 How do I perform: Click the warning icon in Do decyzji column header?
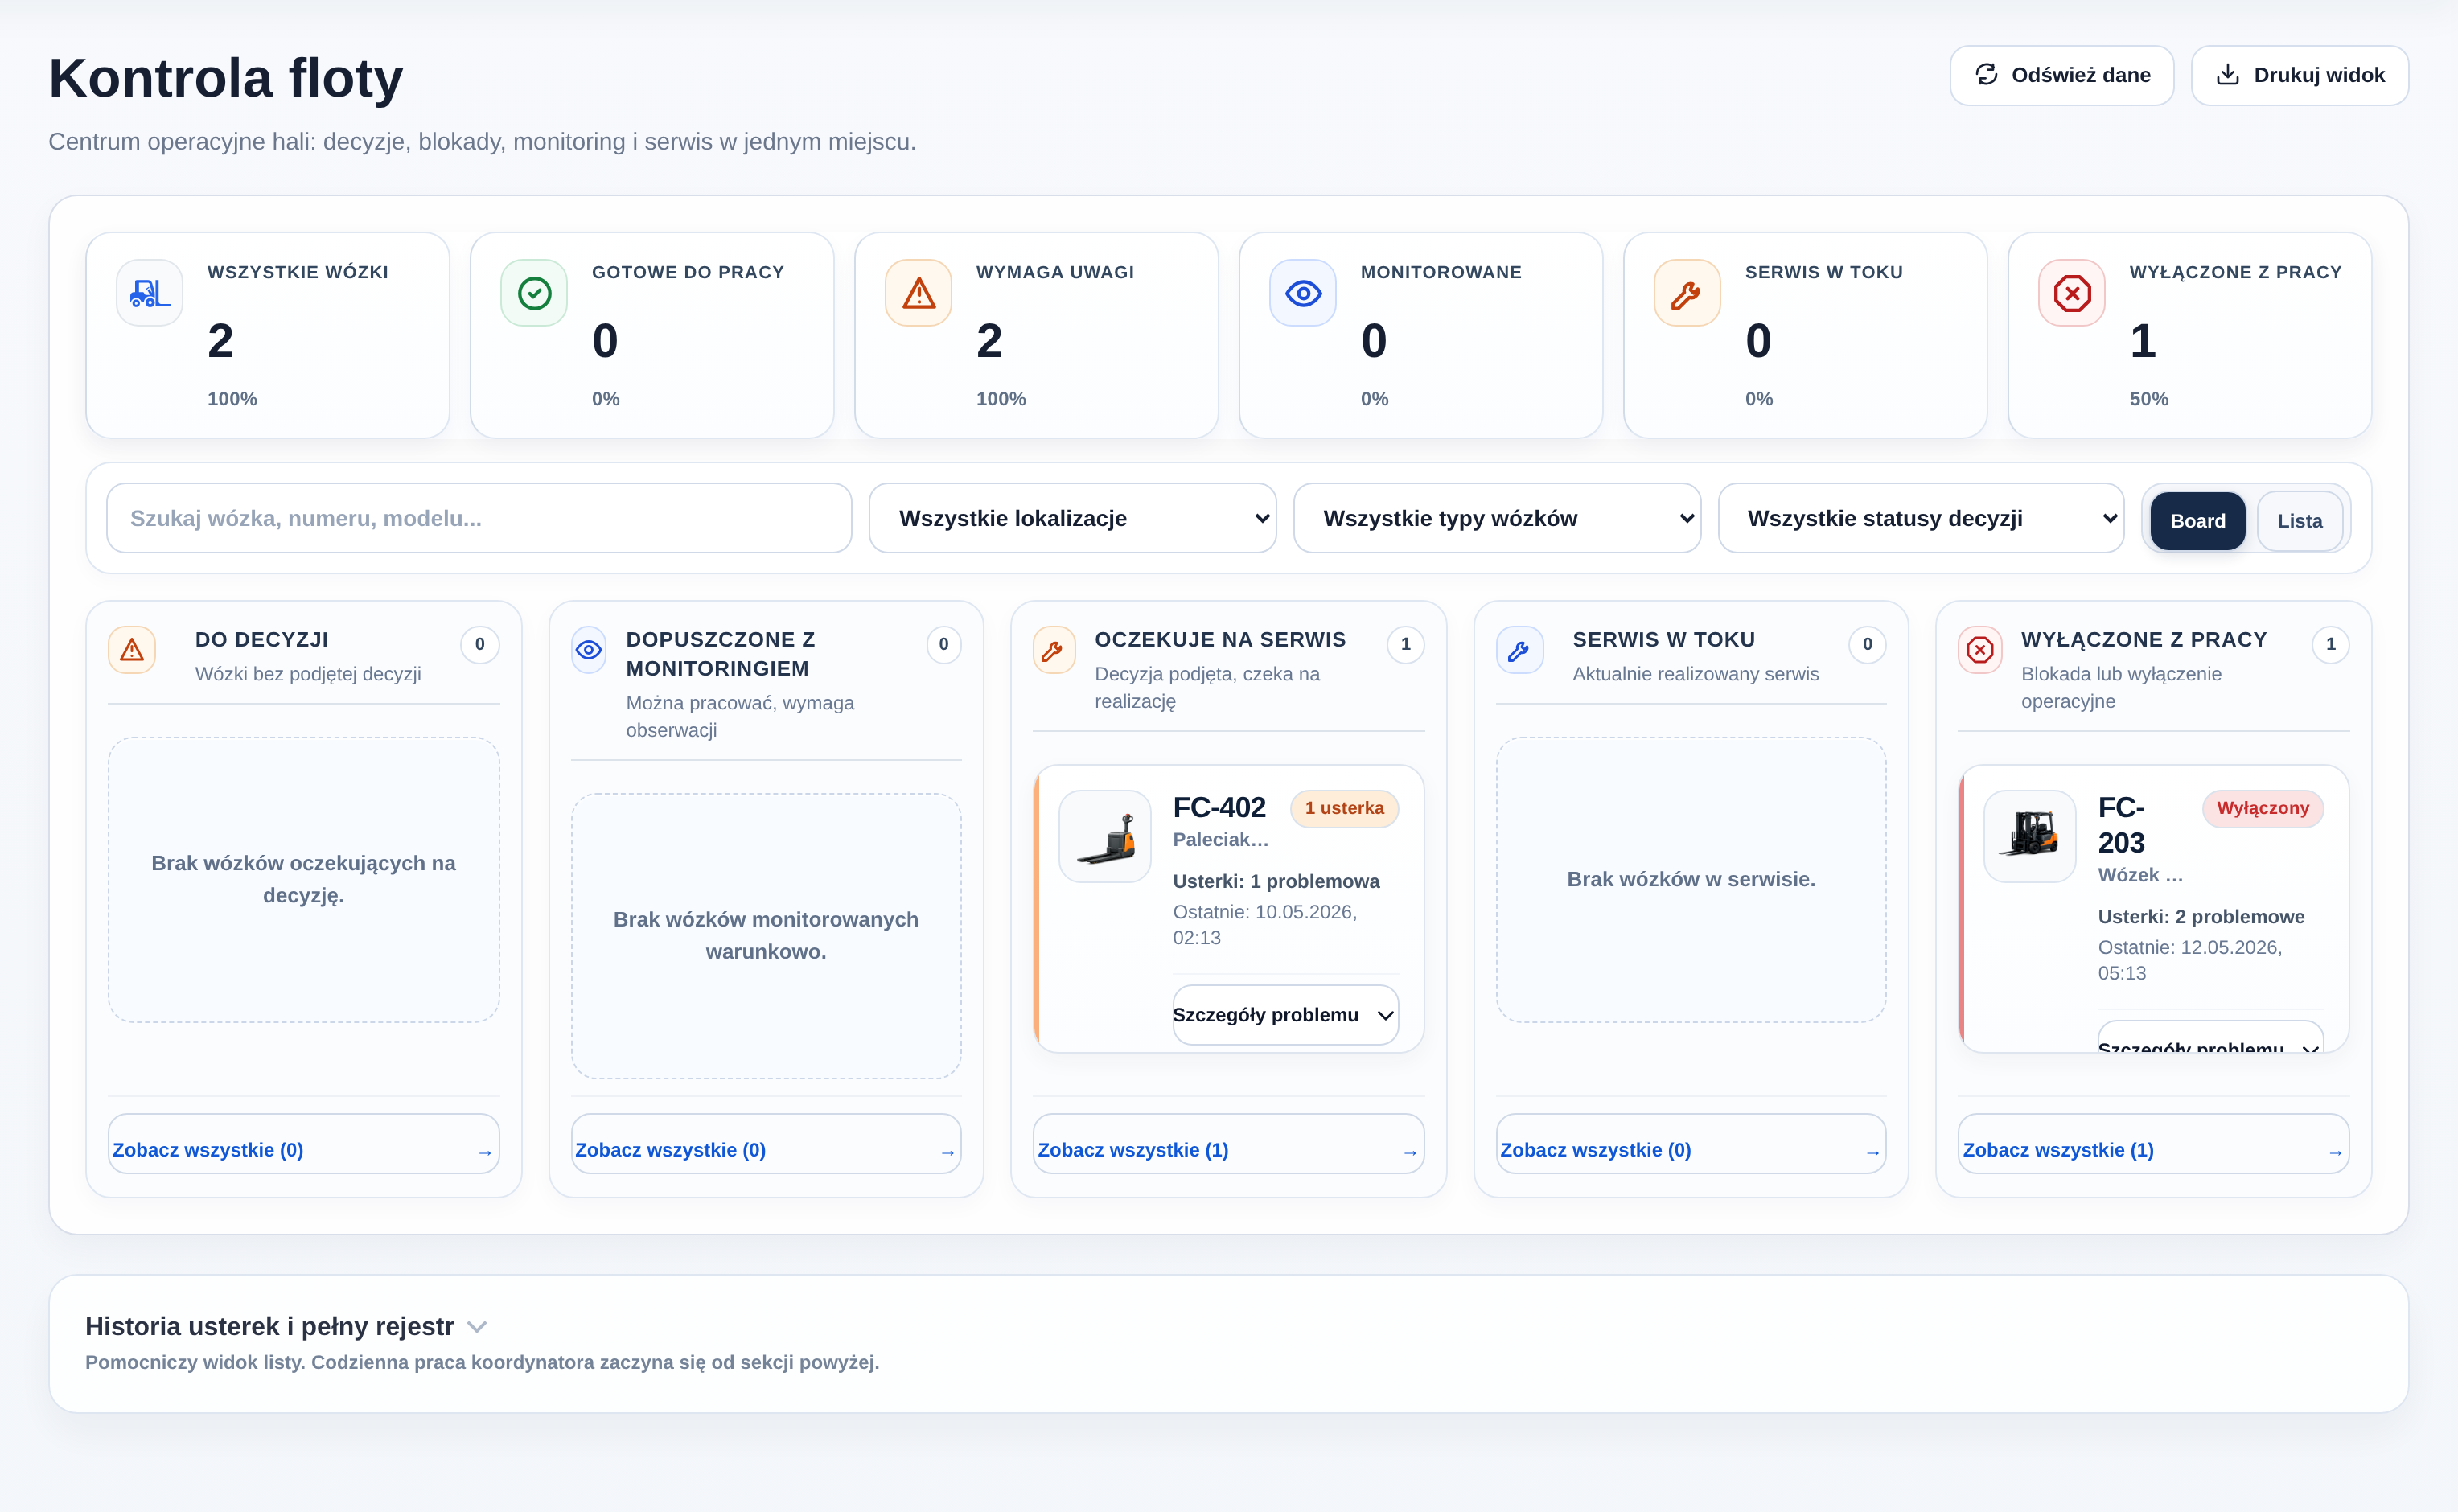(132, 650)
